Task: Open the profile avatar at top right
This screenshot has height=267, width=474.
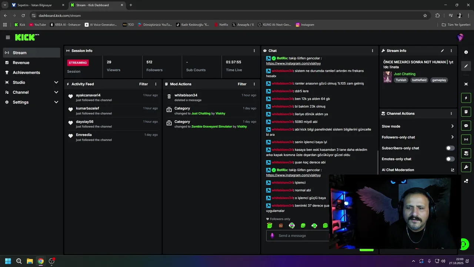Action: coord(460,37)
